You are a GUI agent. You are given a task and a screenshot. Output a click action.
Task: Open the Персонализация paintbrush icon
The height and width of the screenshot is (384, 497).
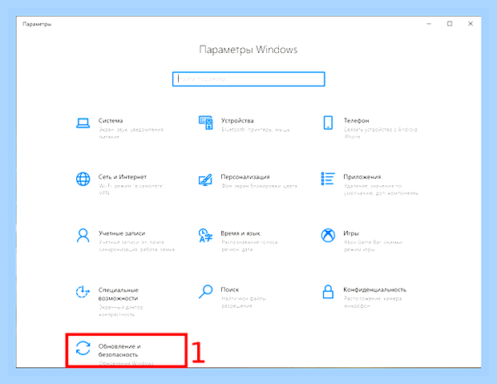point(205,180)
